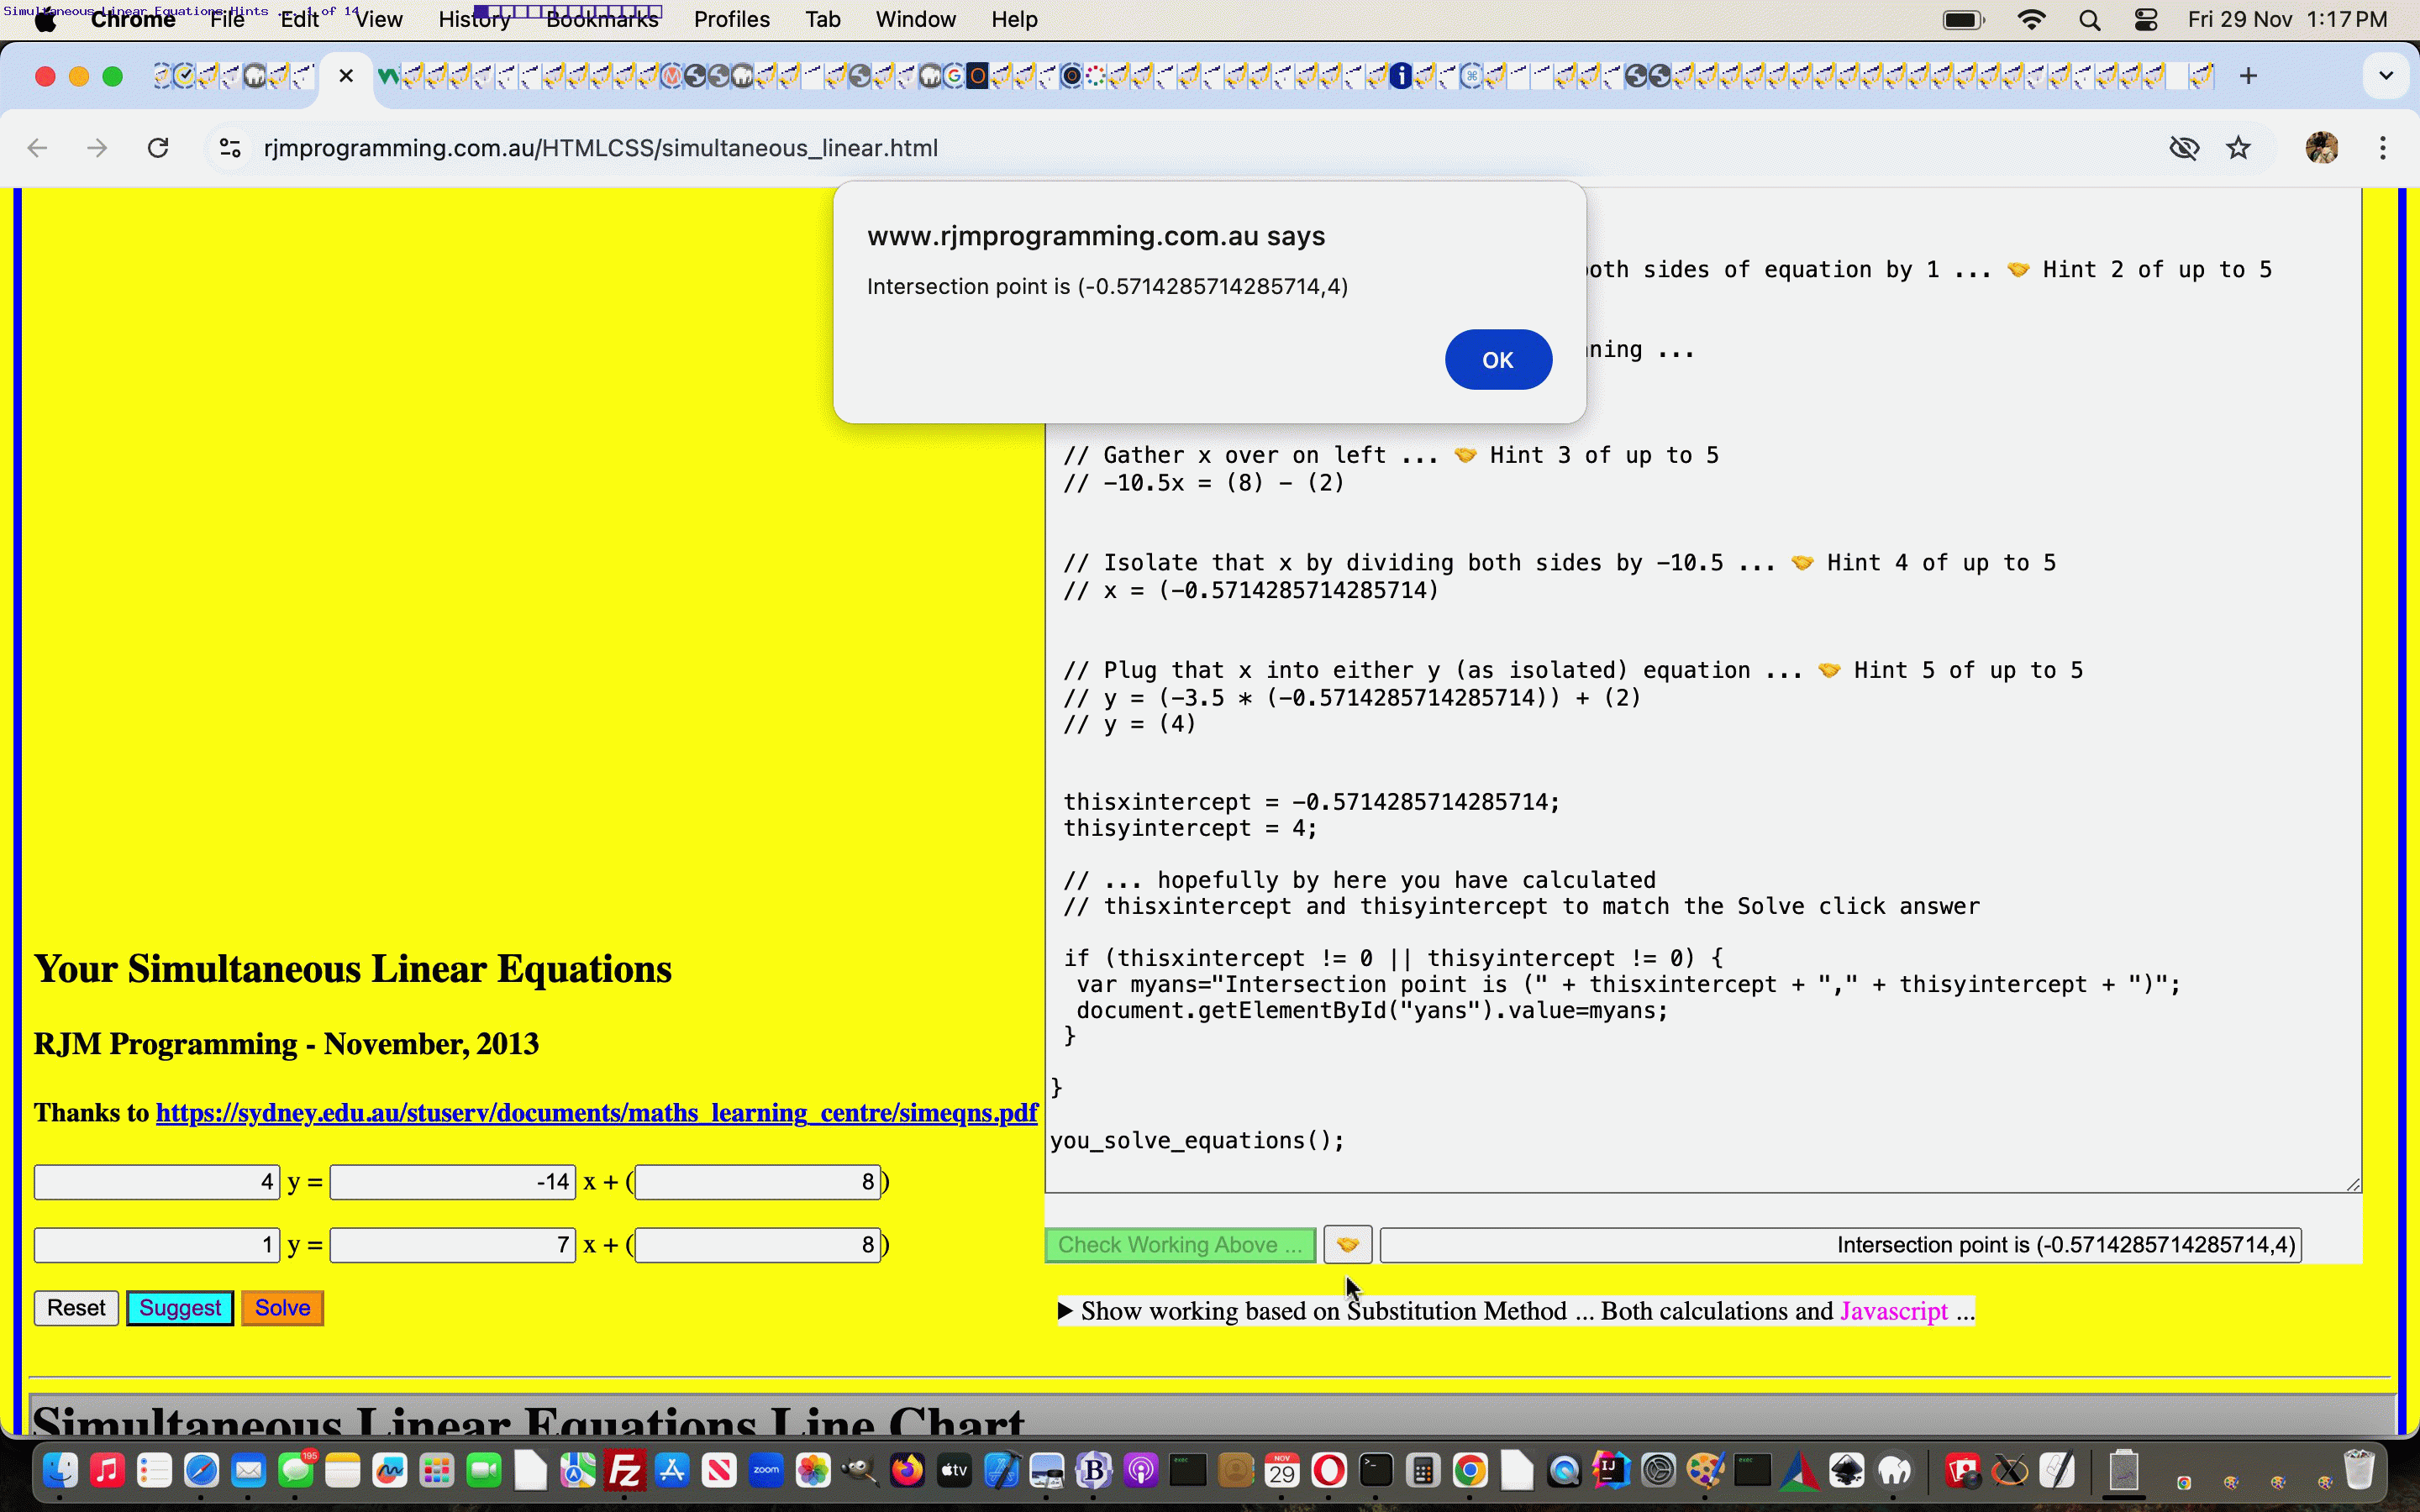Click the handshake hint button beside Check Working
Image resolution: width=2420 pixels, height=1512 pixels.
[x=1347, y=1245]
